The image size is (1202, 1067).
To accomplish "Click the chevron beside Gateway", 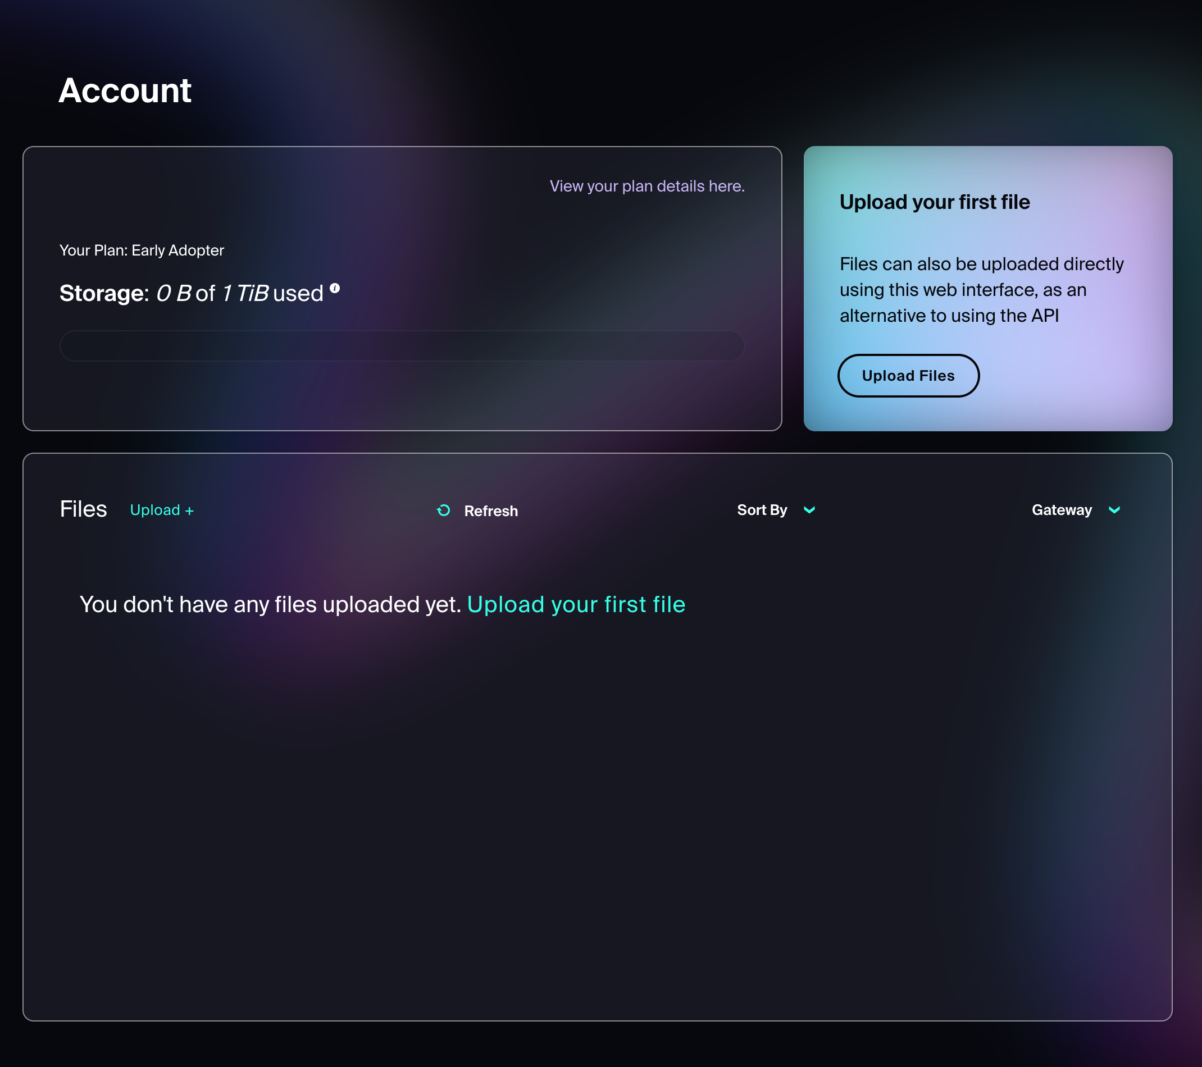I will [1114, 510].
